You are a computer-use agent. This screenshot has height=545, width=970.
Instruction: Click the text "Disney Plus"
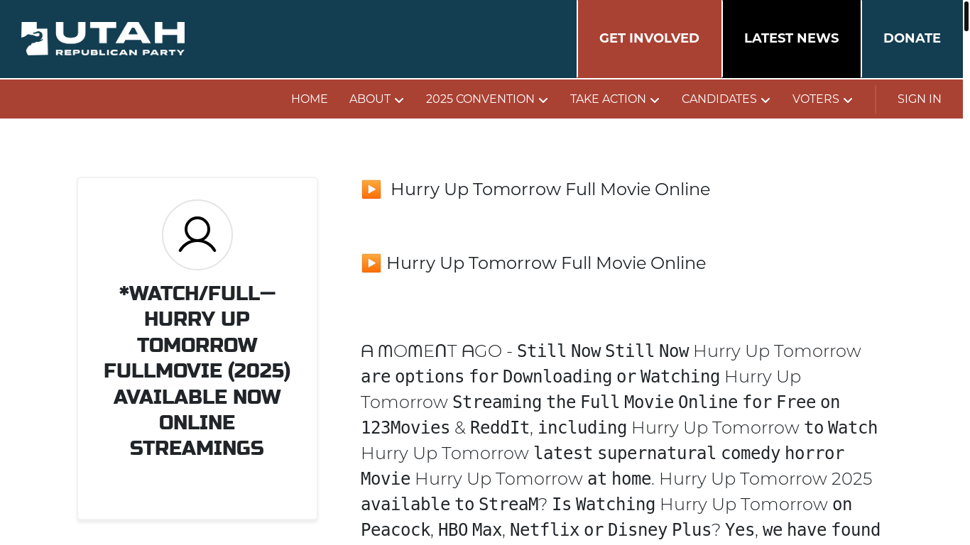659,530
